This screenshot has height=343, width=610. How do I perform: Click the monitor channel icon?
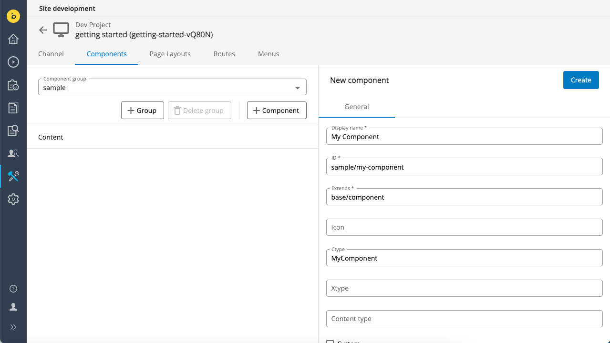61,30
